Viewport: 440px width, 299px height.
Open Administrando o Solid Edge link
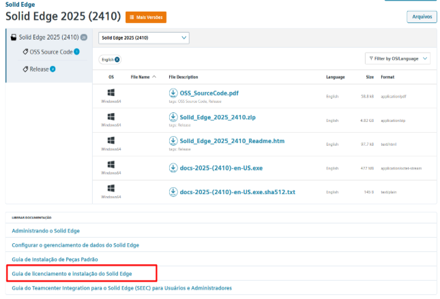(44, 231)
